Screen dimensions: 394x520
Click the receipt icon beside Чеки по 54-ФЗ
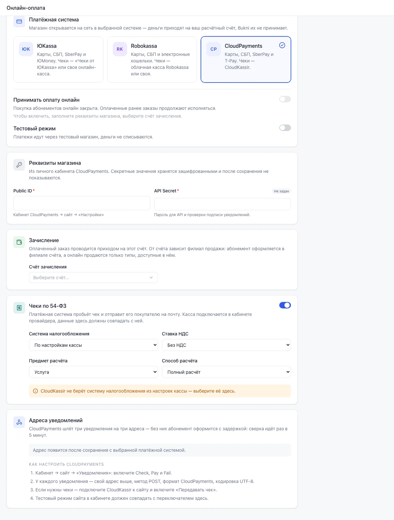click(x=19, y=308)
